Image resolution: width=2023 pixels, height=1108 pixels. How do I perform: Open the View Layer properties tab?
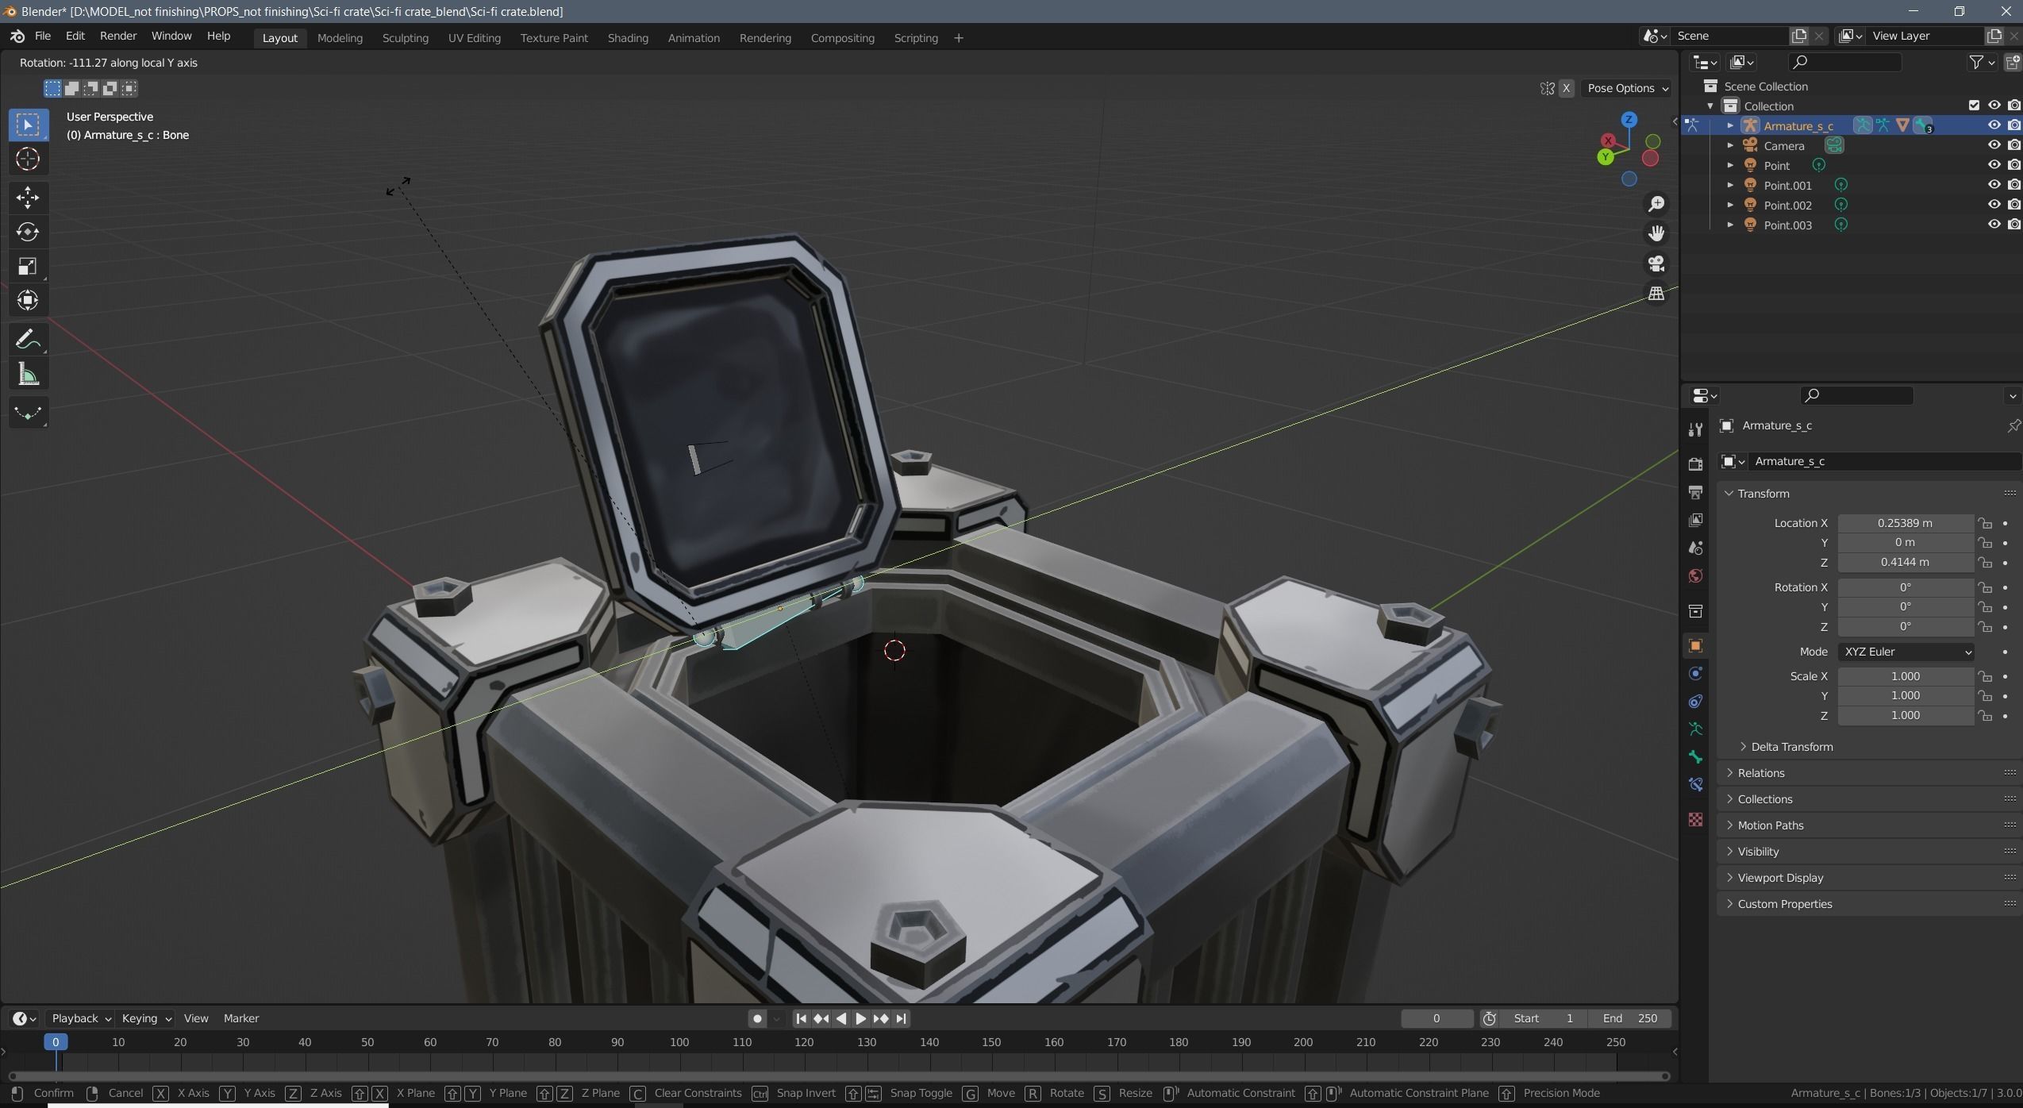point(1695,520)
